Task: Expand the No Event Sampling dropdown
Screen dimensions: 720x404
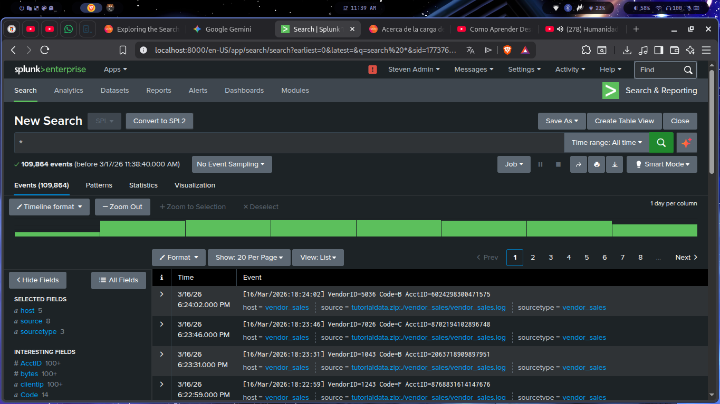Action: [x=232, y=164]
